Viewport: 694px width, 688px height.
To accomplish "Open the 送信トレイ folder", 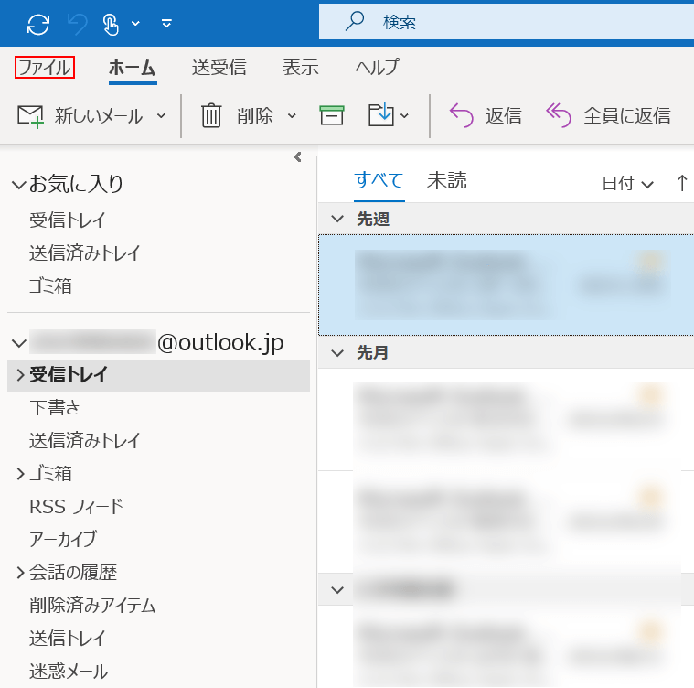I will point(68,639).
